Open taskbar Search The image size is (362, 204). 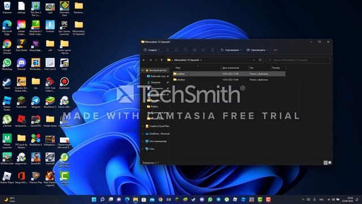click(x=102, y=199)
